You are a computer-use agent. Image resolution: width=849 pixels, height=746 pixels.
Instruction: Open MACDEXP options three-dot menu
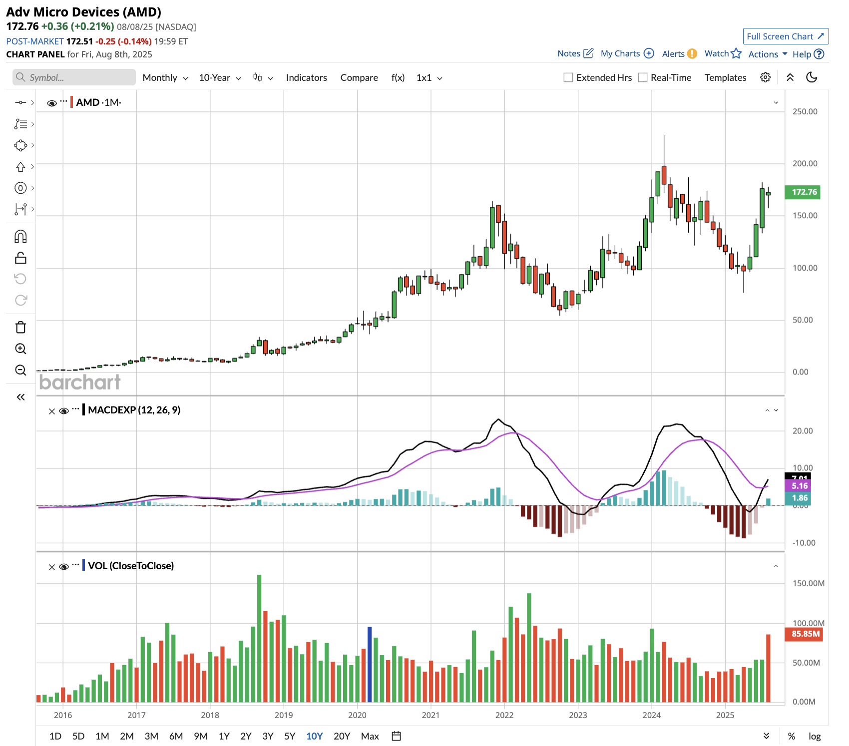75,409
